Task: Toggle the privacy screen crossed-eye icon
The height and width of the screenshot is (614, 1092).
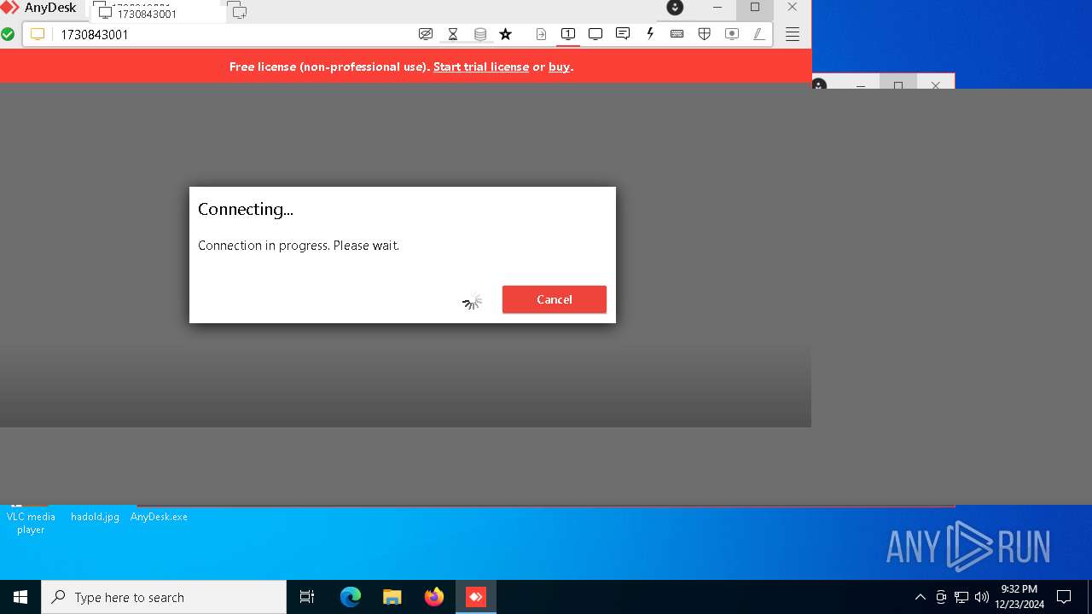Action: (x=426, y=35)
